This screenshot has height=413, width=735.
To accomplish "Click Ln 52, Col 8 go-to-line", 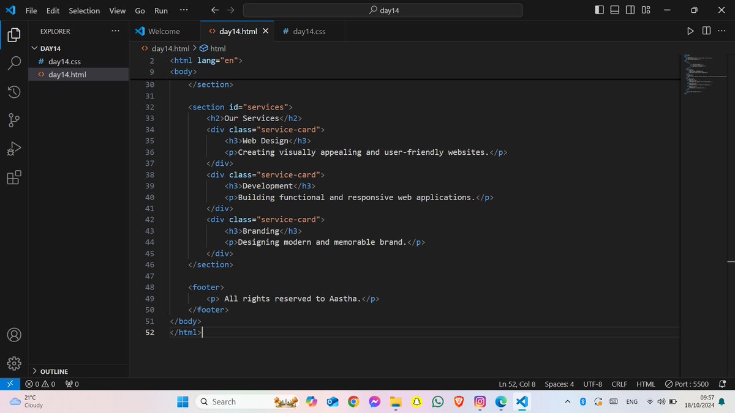I will point(517,384).
